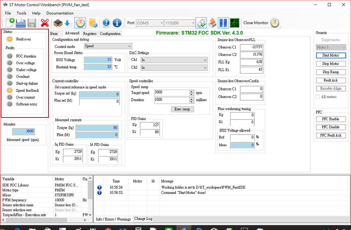
Task: Click the Stop Ramp button
Action: (x=331, y=72)
